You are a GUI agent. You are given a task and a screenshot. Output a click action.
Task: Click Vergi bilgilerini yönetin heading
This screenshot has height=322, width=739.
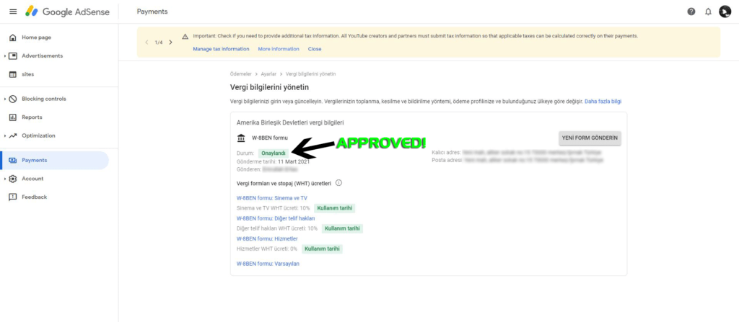[x=269, y=88]
